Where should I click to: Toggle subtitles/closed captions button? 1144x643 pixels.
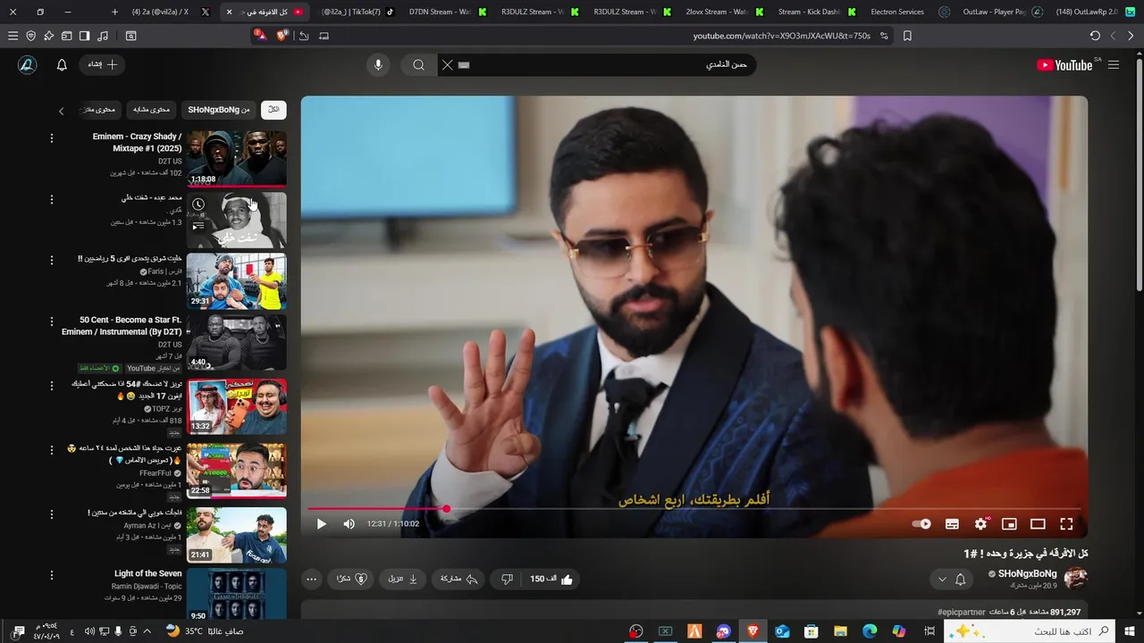pyautogui.click(x=952, y=524)
